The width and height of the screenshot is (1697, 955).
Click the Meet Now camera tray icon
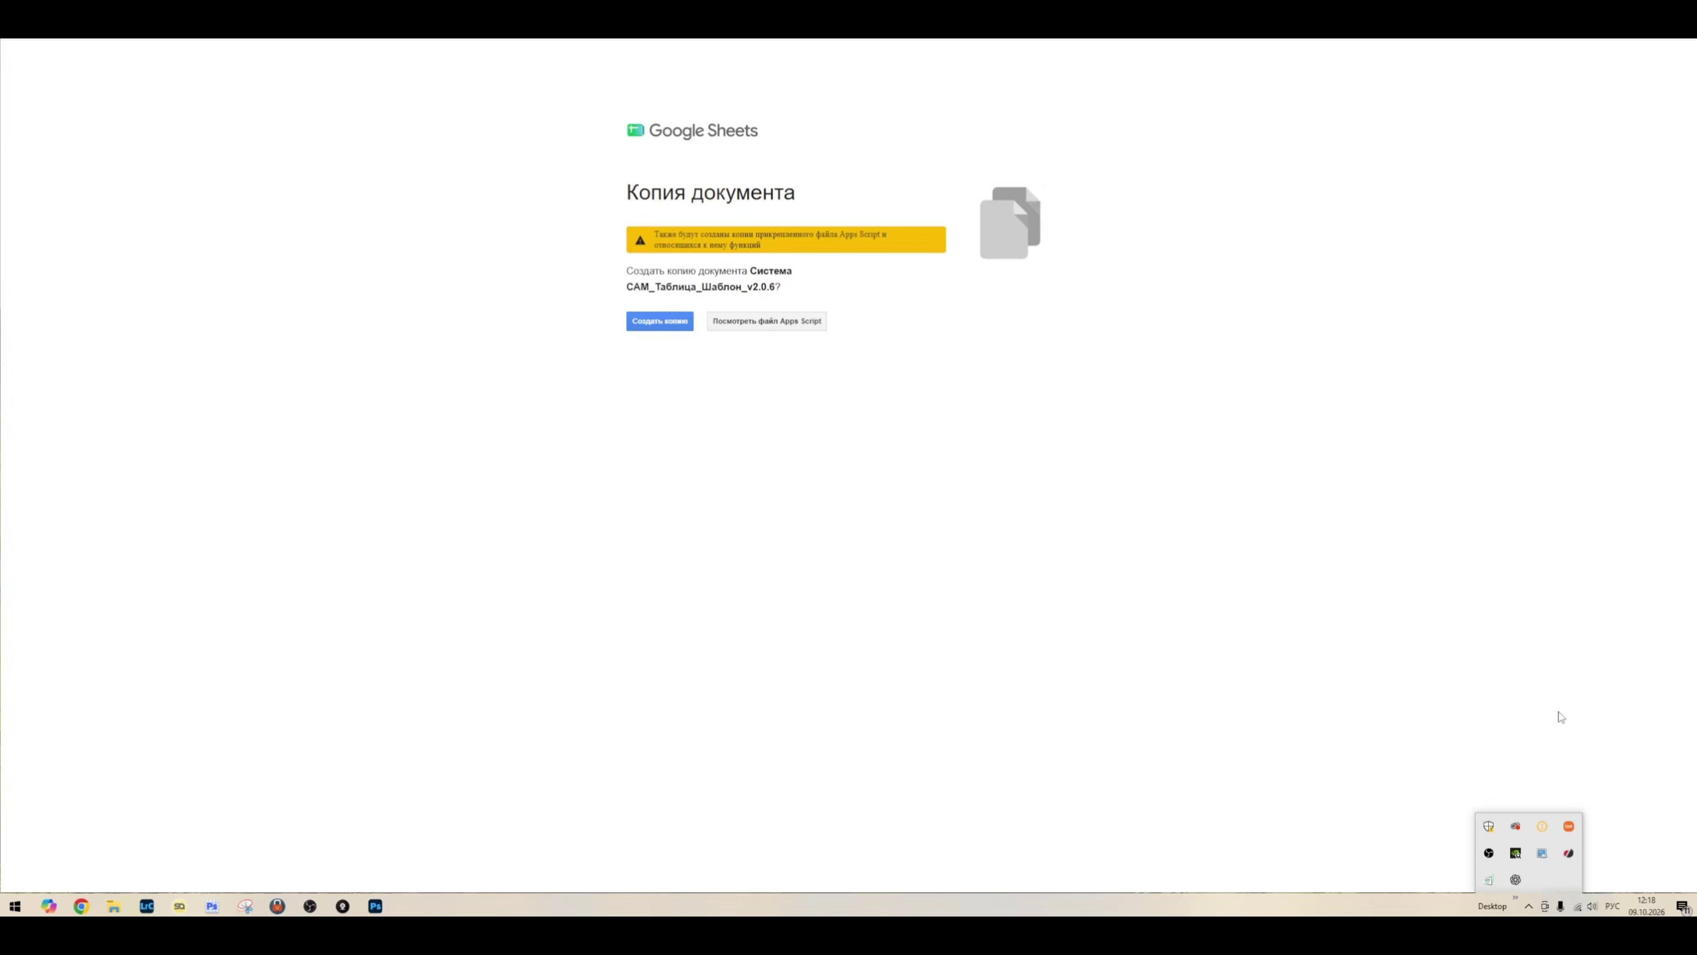1545,907
